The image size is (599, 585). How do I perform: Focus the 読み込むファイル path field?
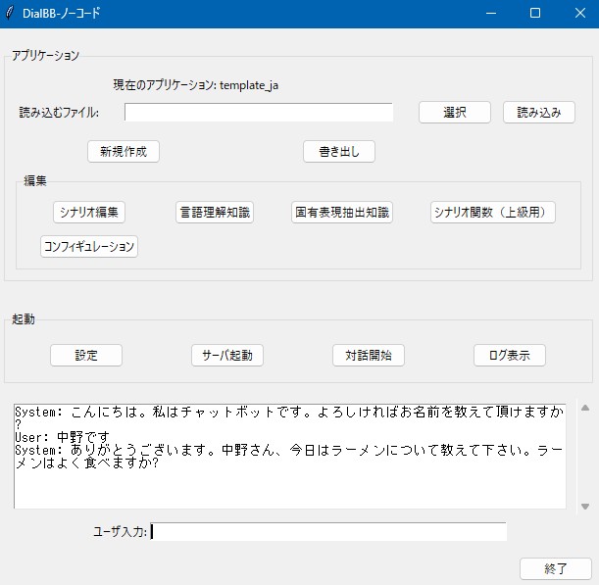(x=259, y=112)
